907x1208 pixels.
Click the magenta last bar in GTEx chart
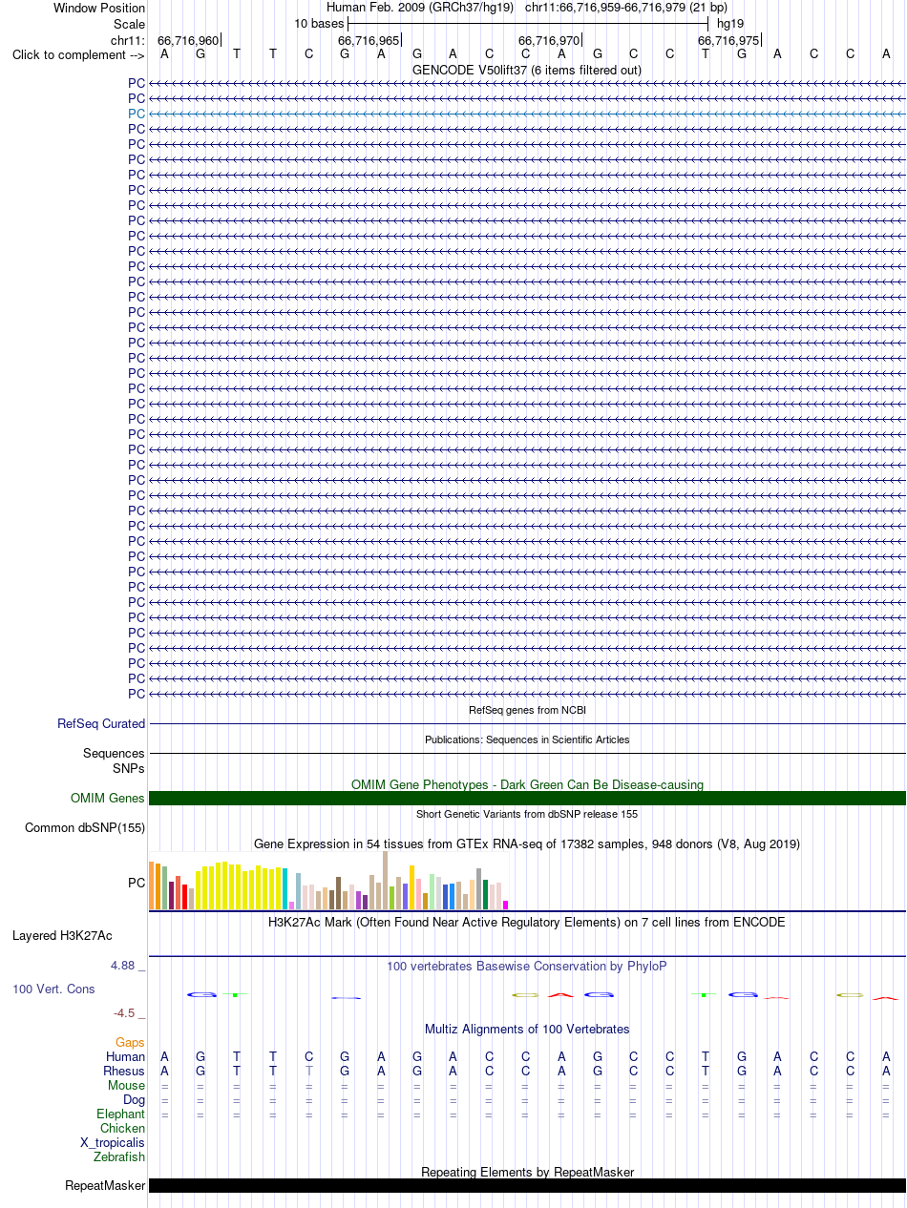506,905
